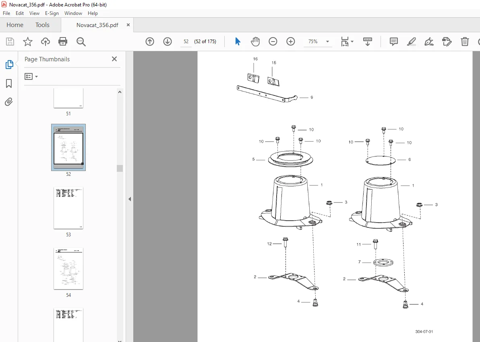Click the Sign document pen icon

pos(429,42)
